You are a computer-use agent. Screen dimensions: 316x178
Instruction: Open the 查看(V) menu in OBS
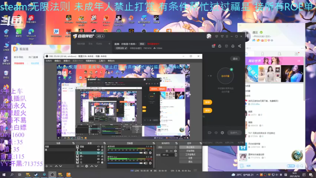pyautogui.click(x=66, y=61)
